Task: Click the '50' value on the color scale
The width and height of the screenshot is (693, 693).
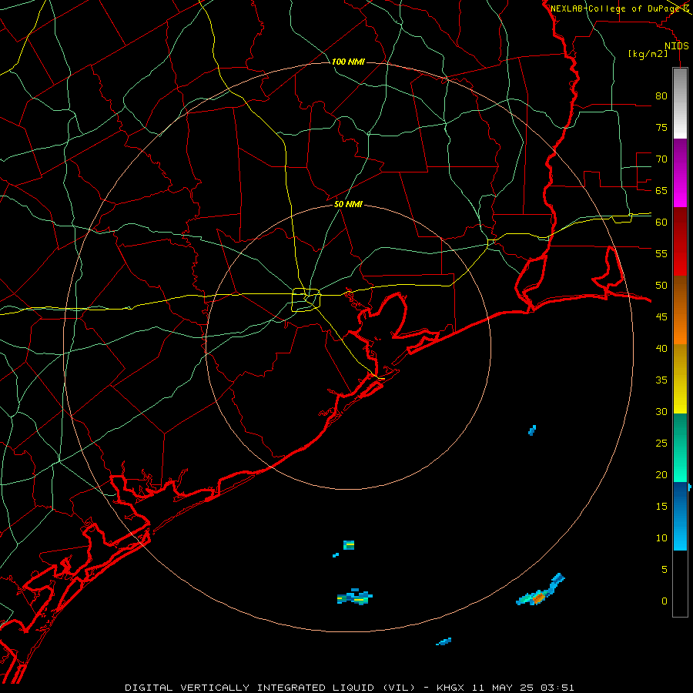Action: tap(661, 286)
